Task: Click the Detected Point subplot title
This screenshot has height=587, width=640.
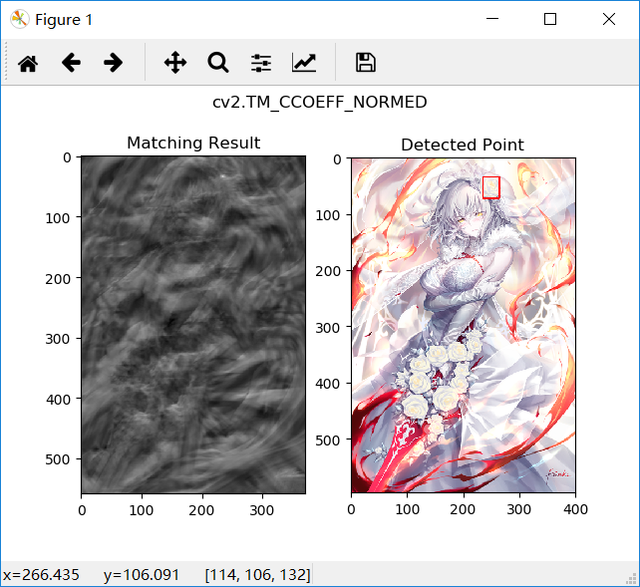Action: click(463, 145)
